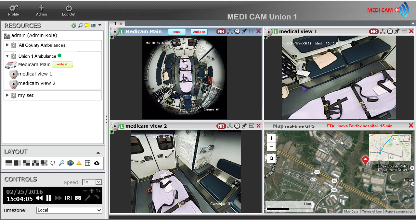The image size is (416, 220).
Task: Choose the 3x3 checker layout icon
Action: point(35,163)
